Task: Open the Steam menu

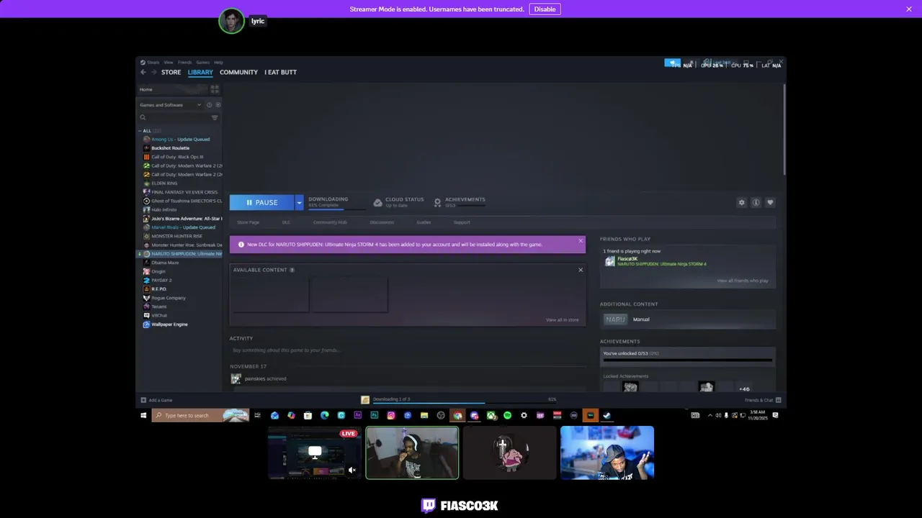Action: pyautogui.click(x=152, y=63)
